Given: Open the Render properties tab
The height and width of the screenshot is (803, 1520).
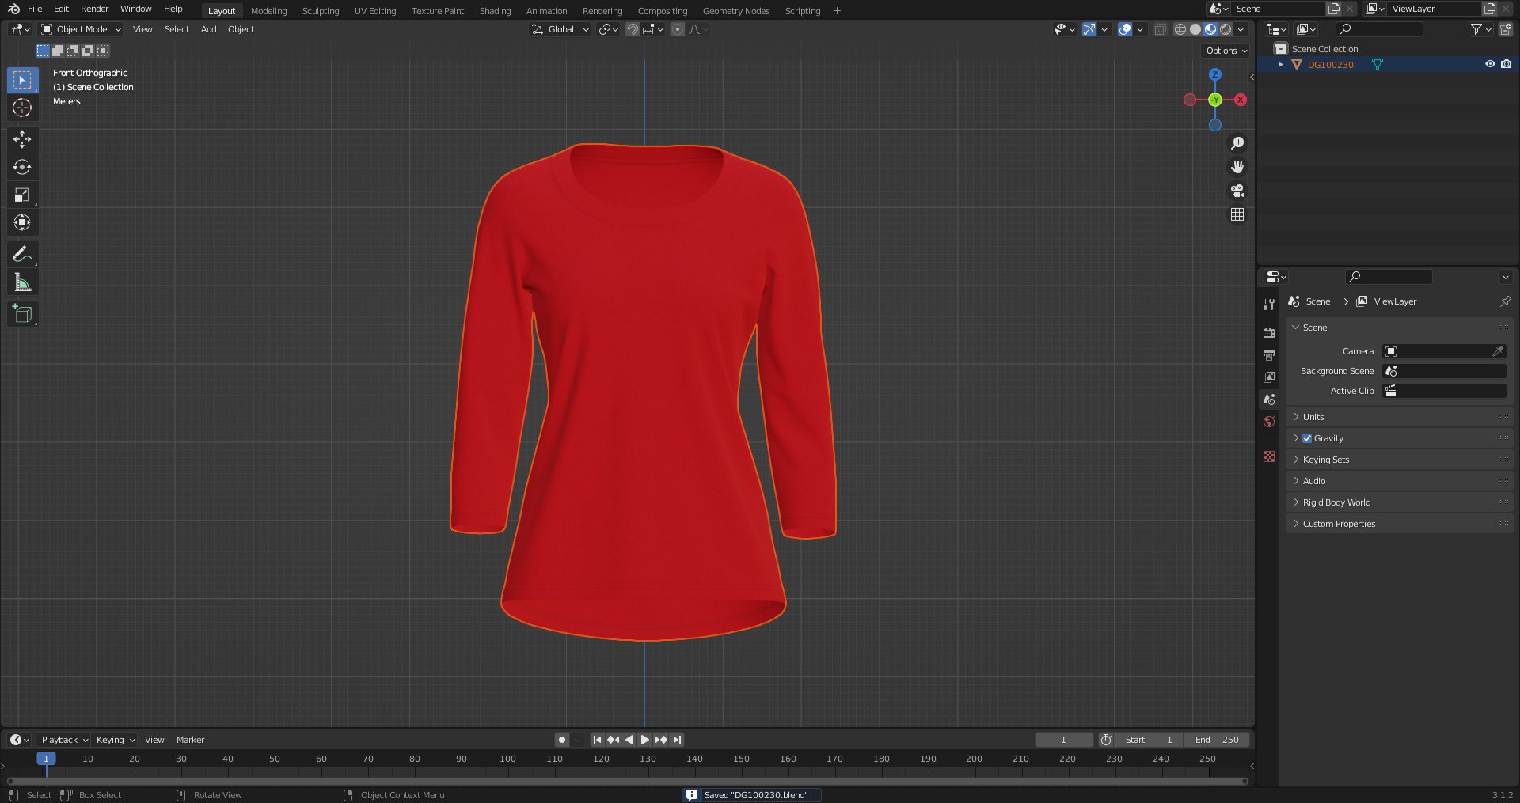Looking at the screenshot, I should [1269, 332].
